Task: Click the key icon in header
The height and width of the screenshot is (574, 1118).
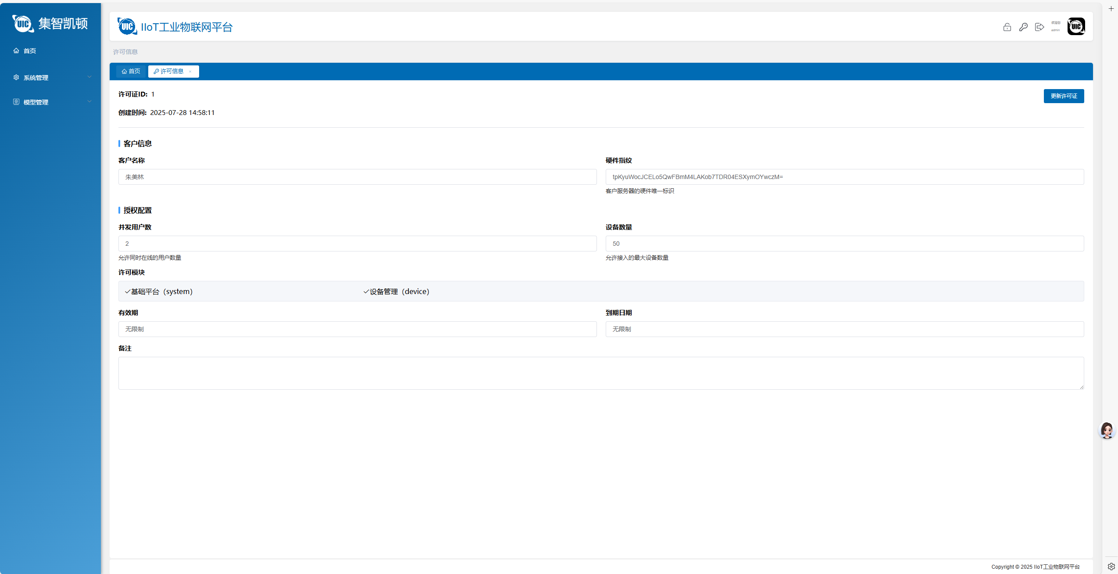Action: click(1023, 27)
